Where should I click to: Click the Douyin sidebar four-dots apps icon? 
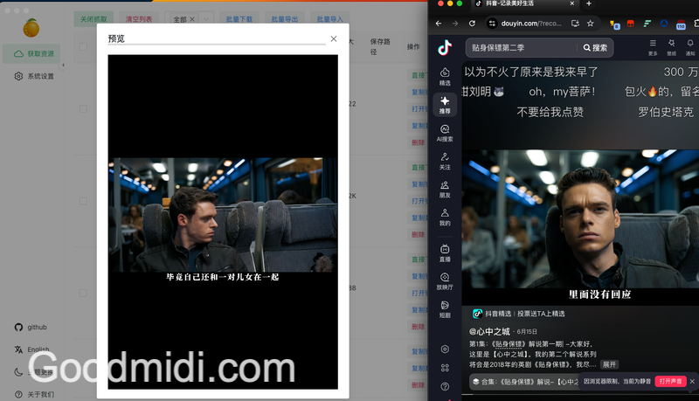(445, 368)
